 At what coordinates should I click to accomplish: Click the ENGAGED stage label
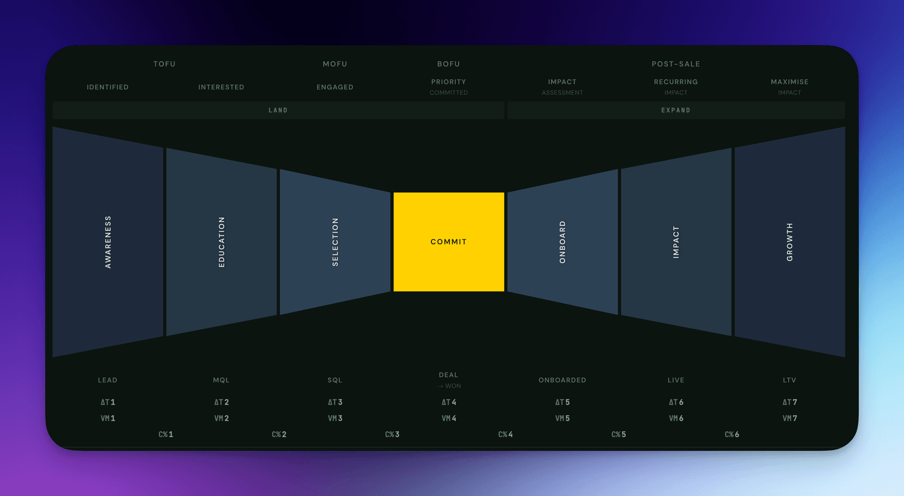pyautogui.click(x=335, y=87)
